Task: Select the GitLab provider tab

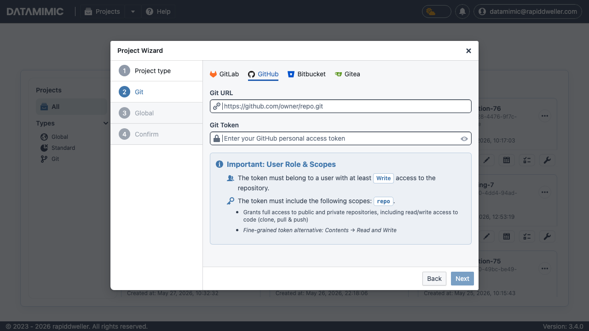Action: coord(225,74)
